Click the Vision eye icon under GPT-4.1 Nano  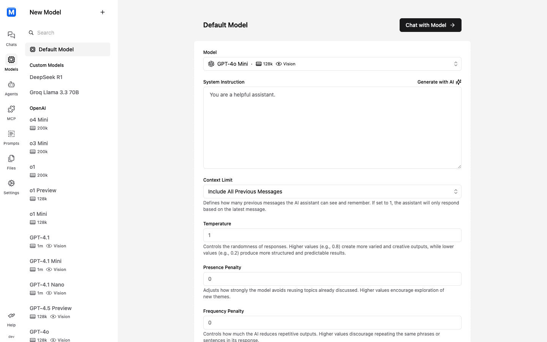[49, 293]
